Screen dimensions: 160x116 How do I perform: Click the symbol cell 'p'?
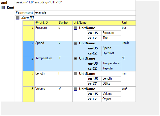(x=65, y=33)
